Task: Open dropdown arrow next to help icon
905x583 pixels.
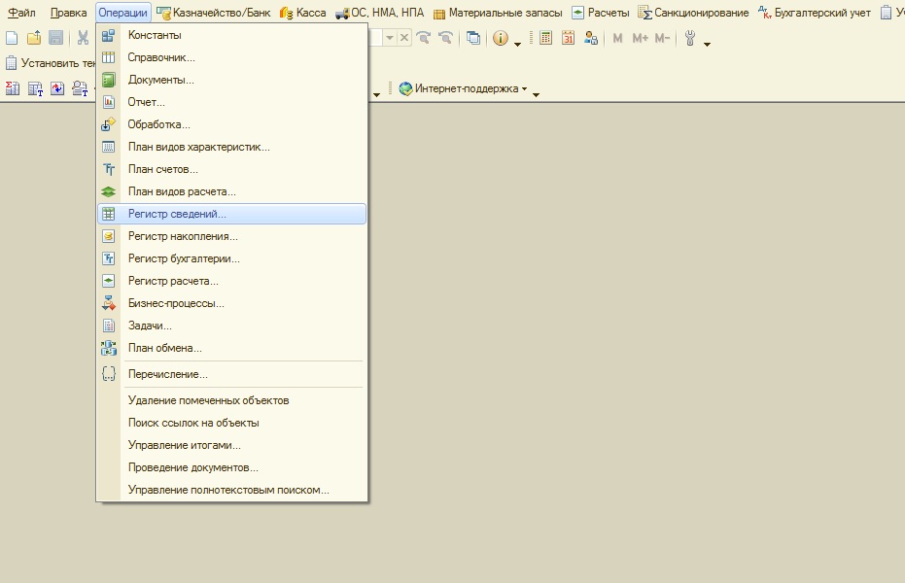Action: [517, 44]
